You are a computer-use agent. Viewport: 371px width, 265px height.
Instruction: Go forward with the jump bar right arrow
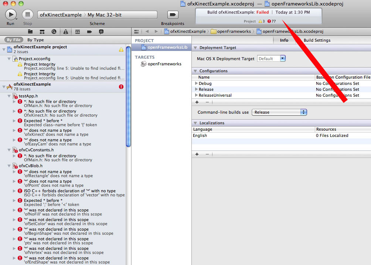tap(156, 31)
